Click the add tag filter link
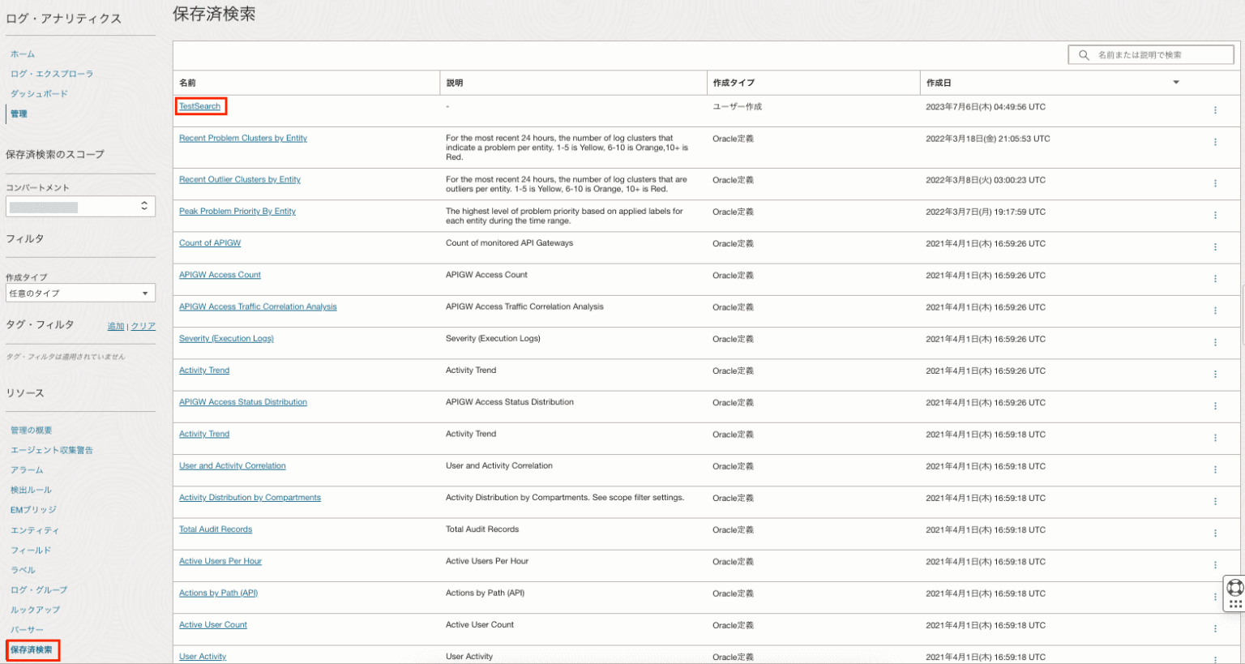1245x664 pixels. [x=116, y=327]
